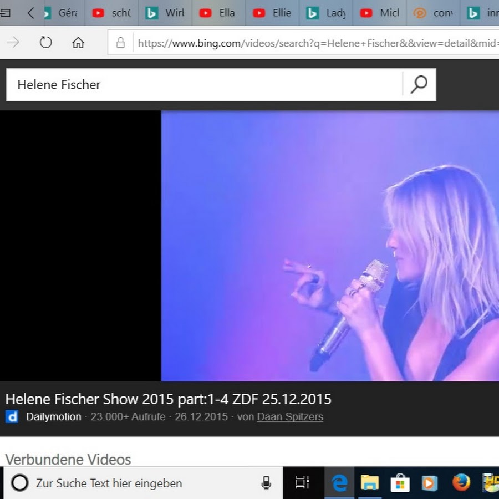Switch to the "Ellie" YouTube tab
This screenshot has width=499, height=499.
click(273, 13)
